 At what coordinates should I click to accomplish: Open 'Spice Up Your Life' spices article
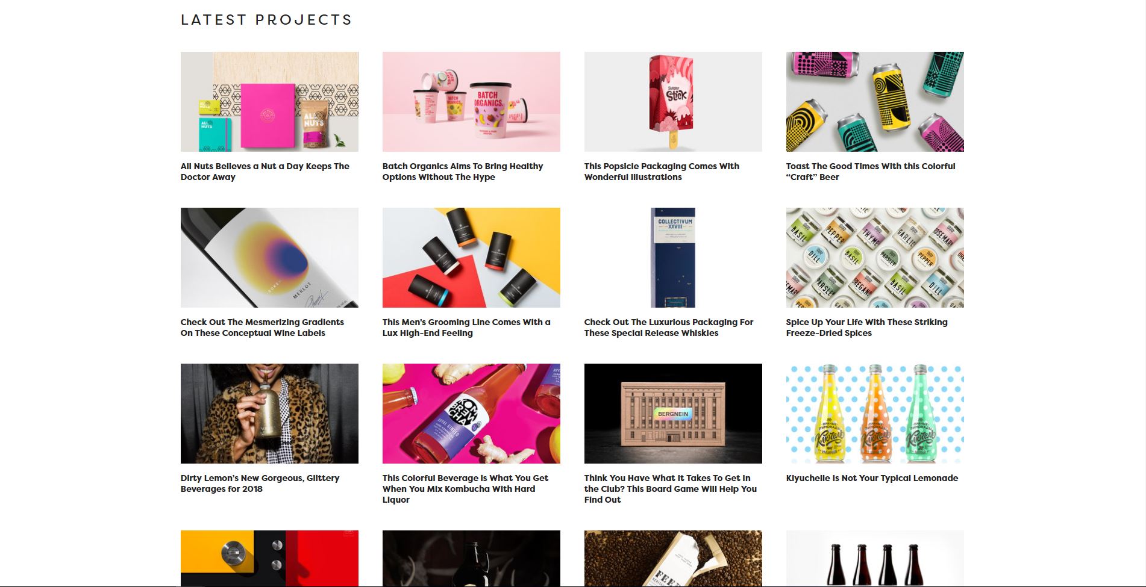coord(866,328)
